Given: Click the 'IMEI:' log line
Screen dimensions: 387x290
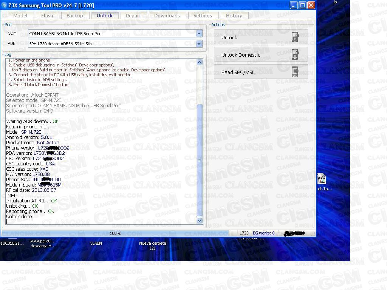Looking at the screenshot, I should point(11,195).
